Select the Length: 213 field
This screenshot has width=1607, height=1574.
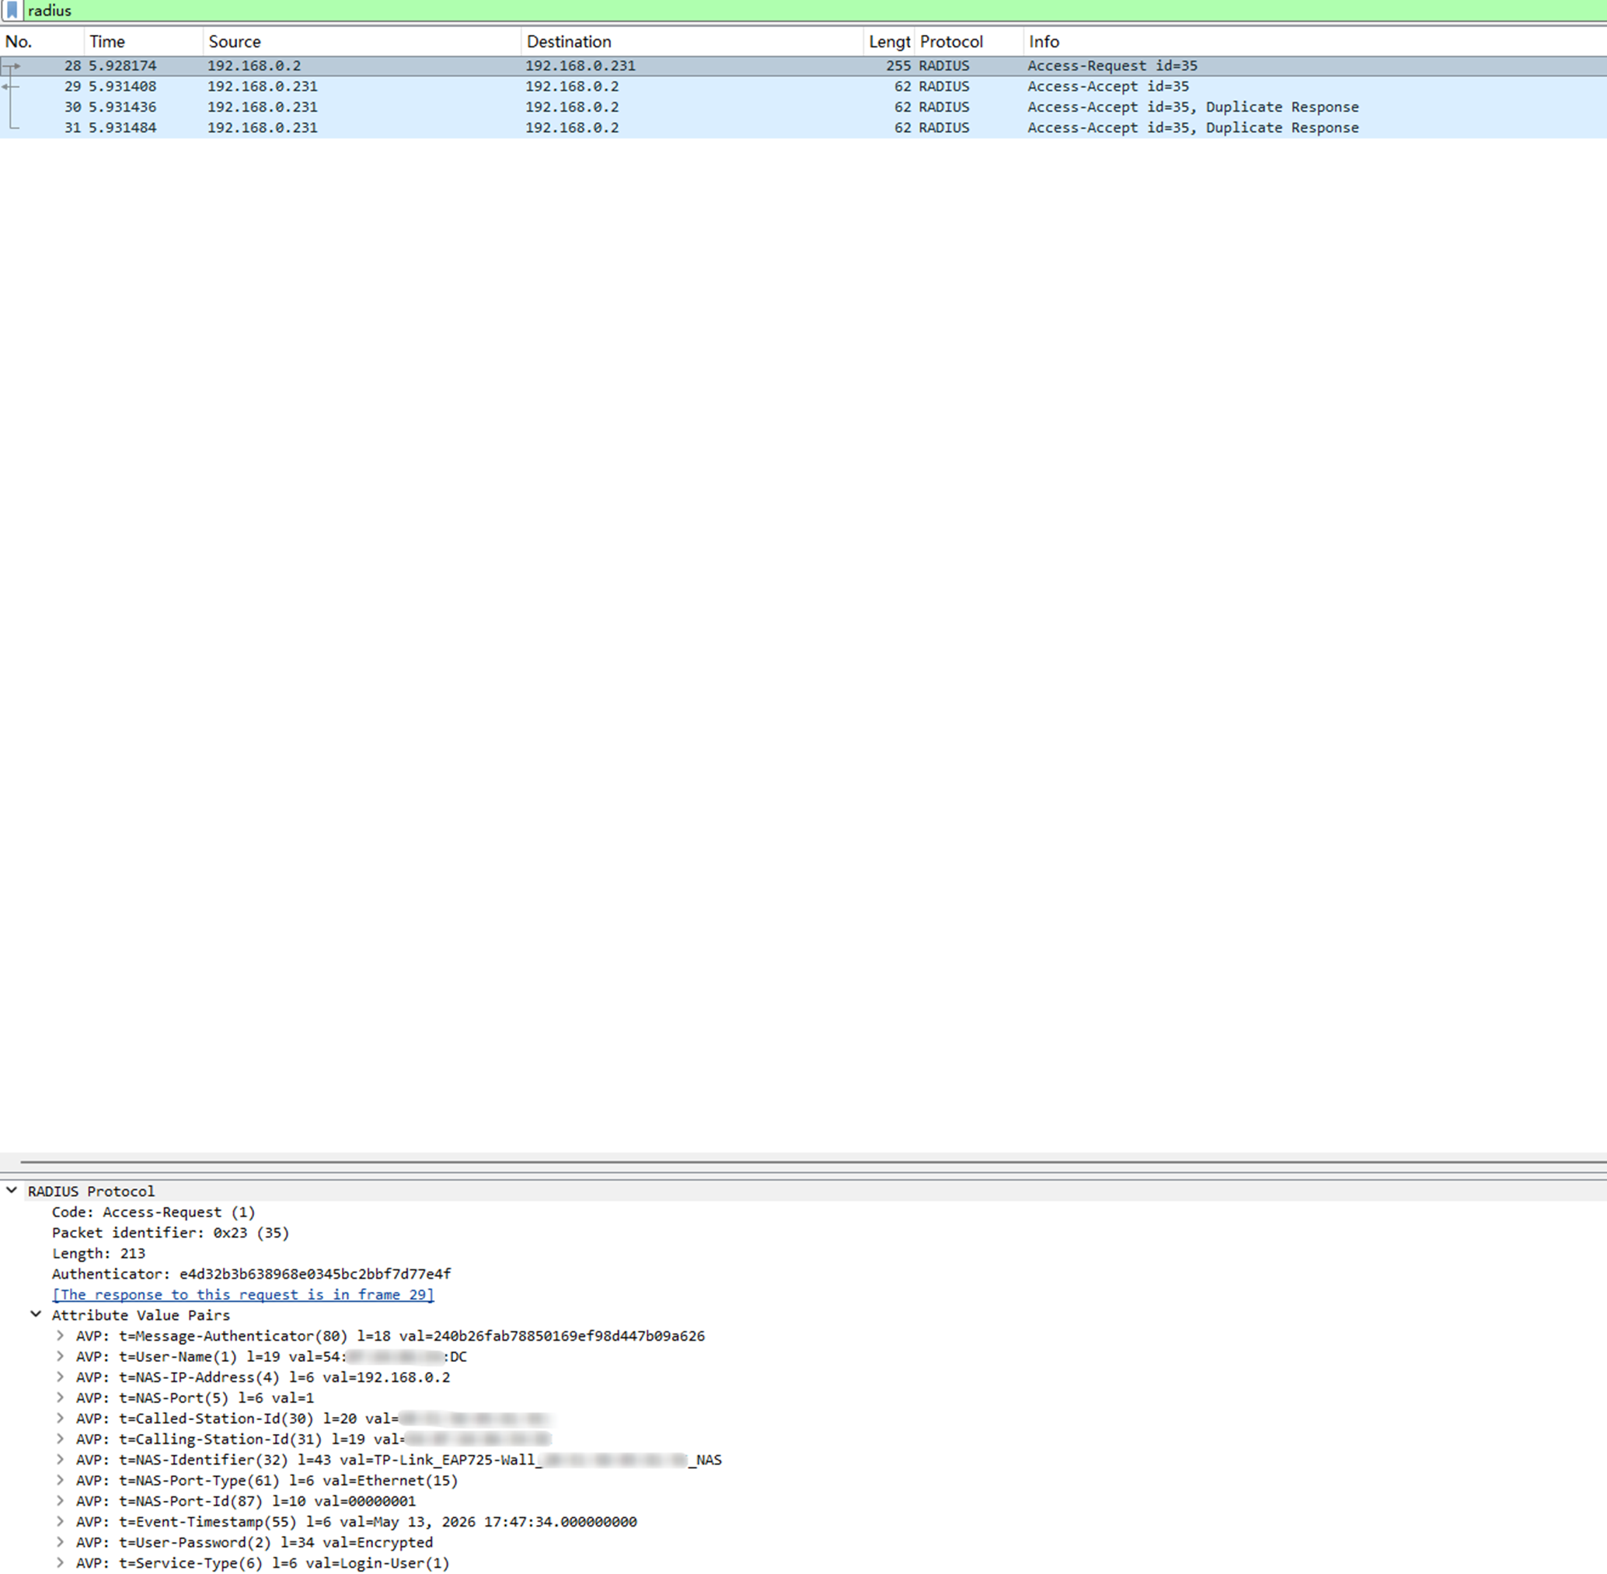click(99, 1253)
